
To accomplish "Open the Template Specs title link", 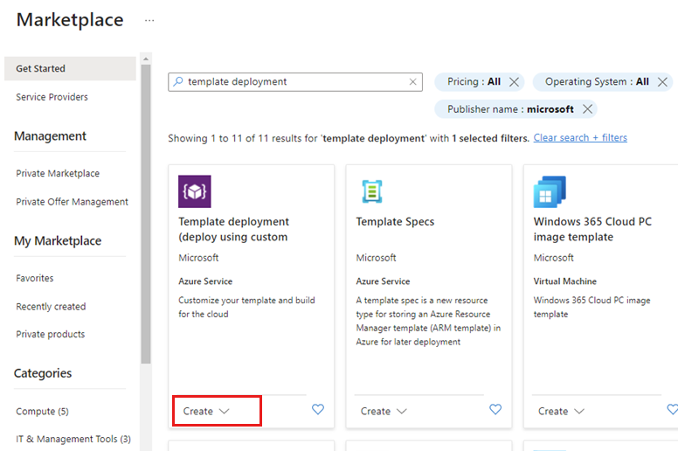I will pyautogui.click(x=395, y=222).
